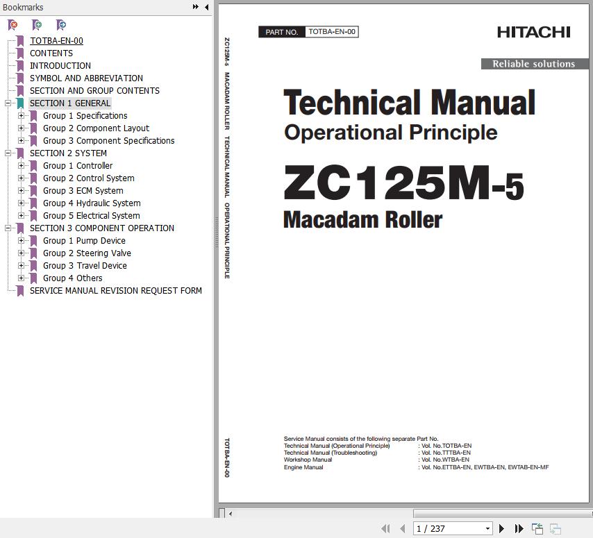The height and width of the screenshot is (538, 593).
Task: Click the TOTBA-EN-00 part number box
Action: [332, 32]
